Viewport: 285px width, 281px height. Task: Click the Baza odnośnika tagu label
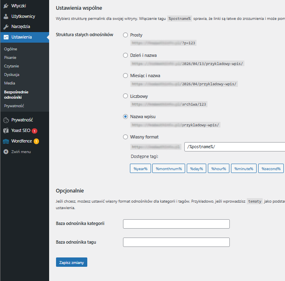click(x=76, y=242)
